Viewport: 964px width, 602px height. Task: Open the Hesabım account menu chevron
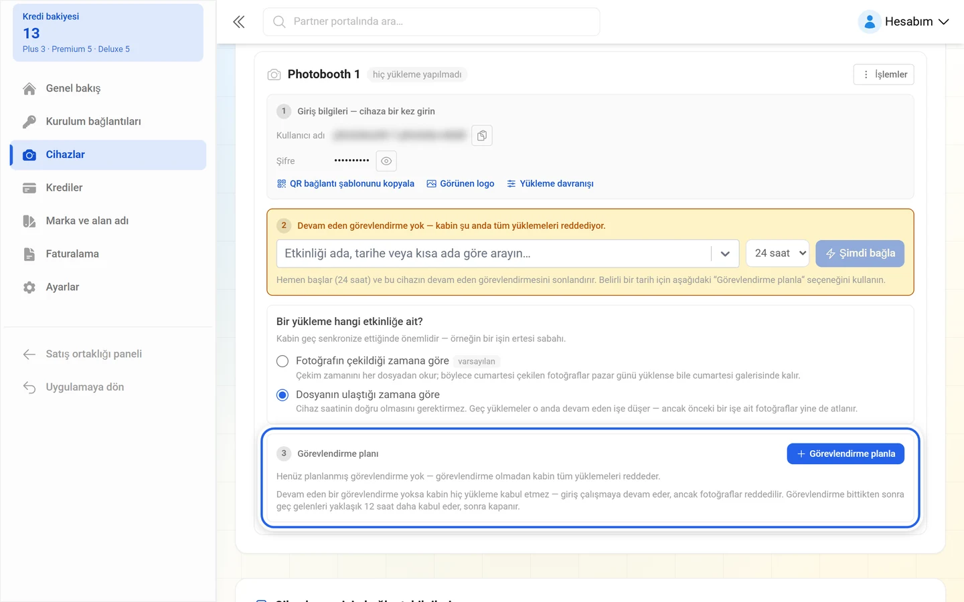click(x=944, y=22)
